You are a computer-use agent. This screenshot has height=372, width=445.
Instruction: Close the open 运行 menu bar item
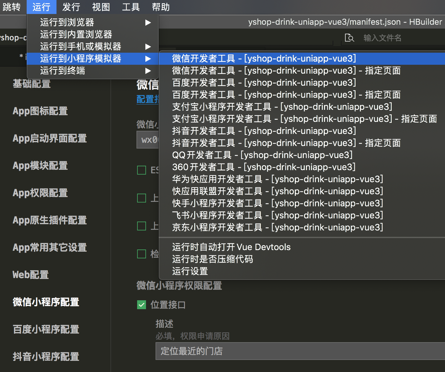tap(42, 7)
